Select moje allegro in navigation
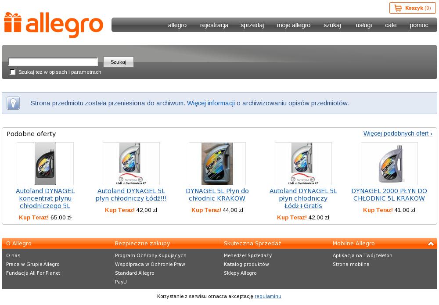This screenshot has height=305, width=439. 294,25
